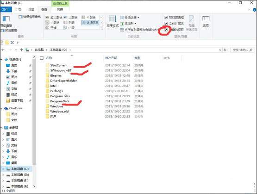Tick the select-all checkbox beside 名称 header
The width and height of the screenshot is (257, 194).
coord(42,58)
